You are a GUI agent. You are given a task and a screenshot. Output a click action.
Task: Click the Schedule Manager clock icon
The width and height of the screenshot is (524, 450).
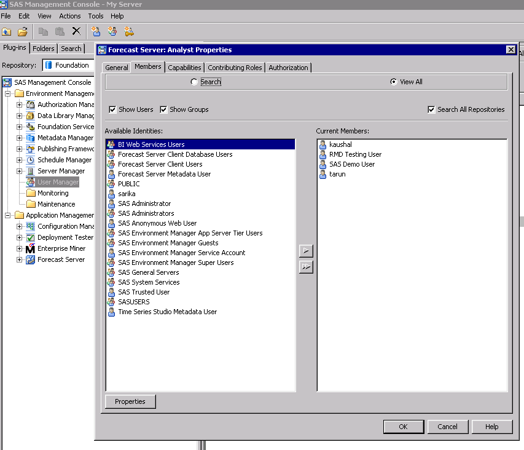(30, 160)
